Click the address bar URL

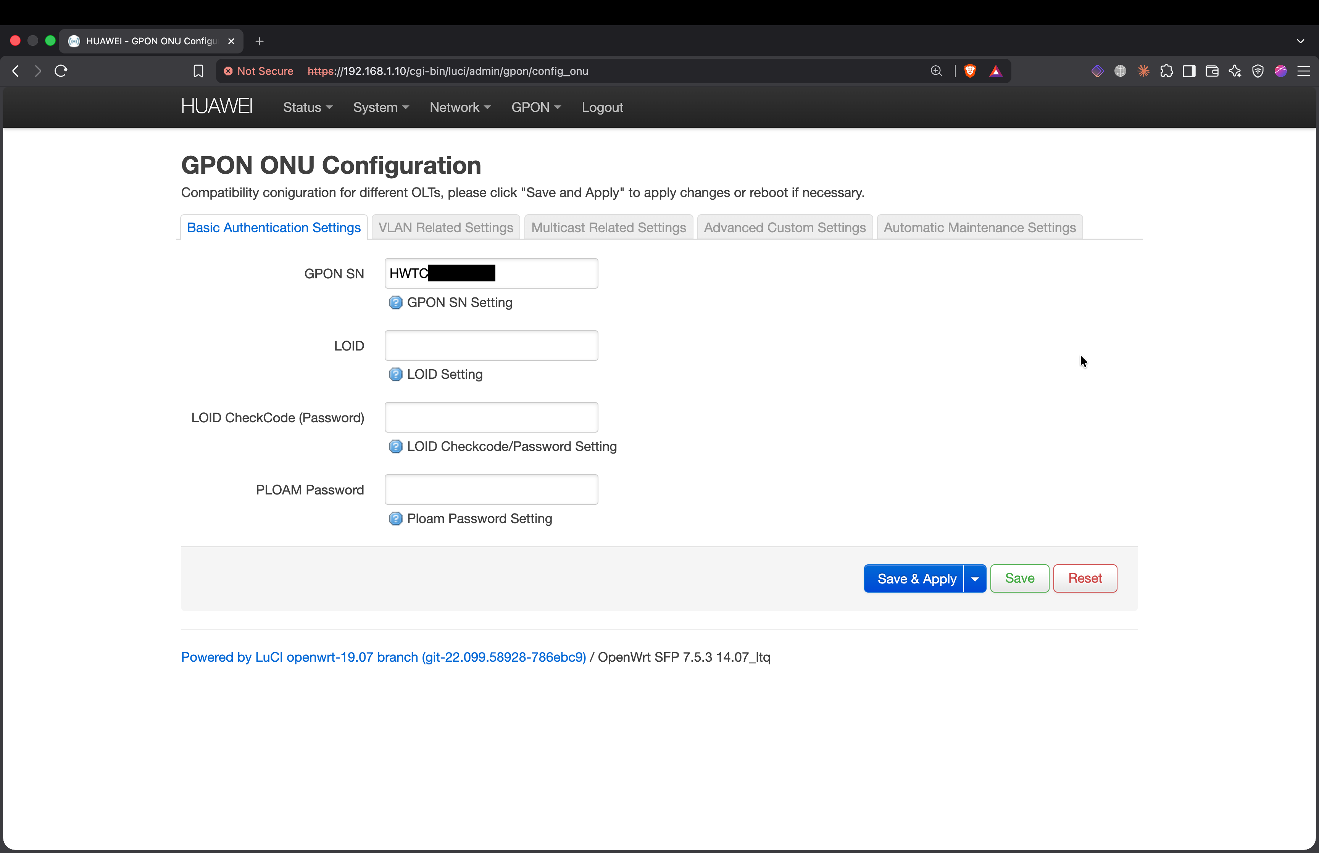(447, 71)
